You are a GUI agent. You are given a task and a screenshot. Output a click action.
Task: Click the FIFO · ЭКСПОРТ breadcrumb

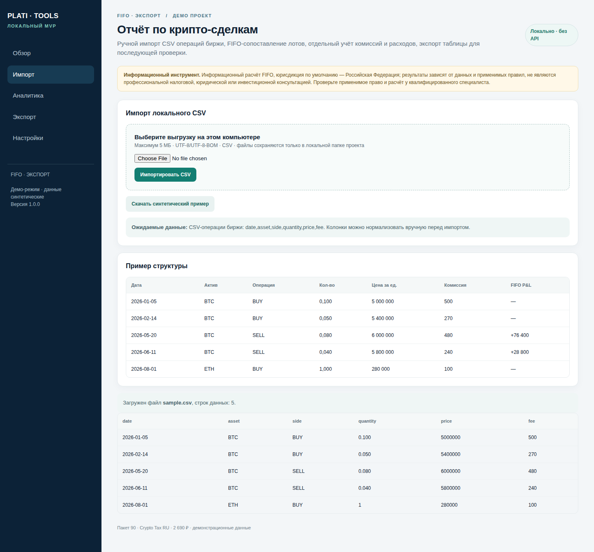139,16
